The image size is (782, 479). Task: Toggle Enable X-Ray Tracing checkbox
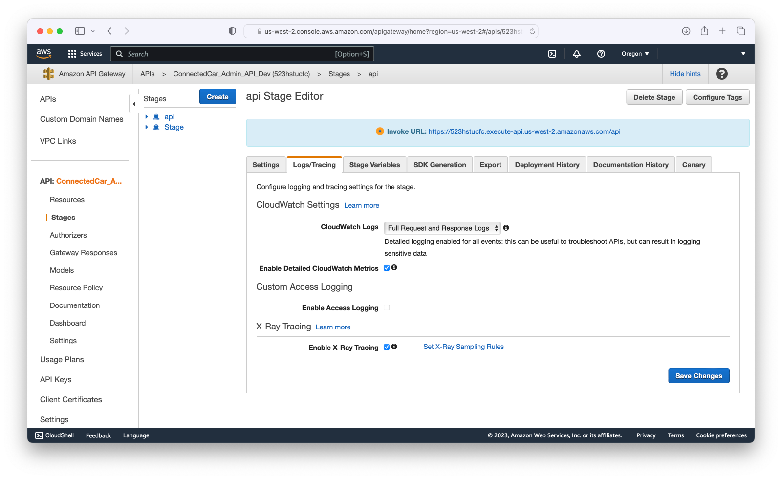387,347
